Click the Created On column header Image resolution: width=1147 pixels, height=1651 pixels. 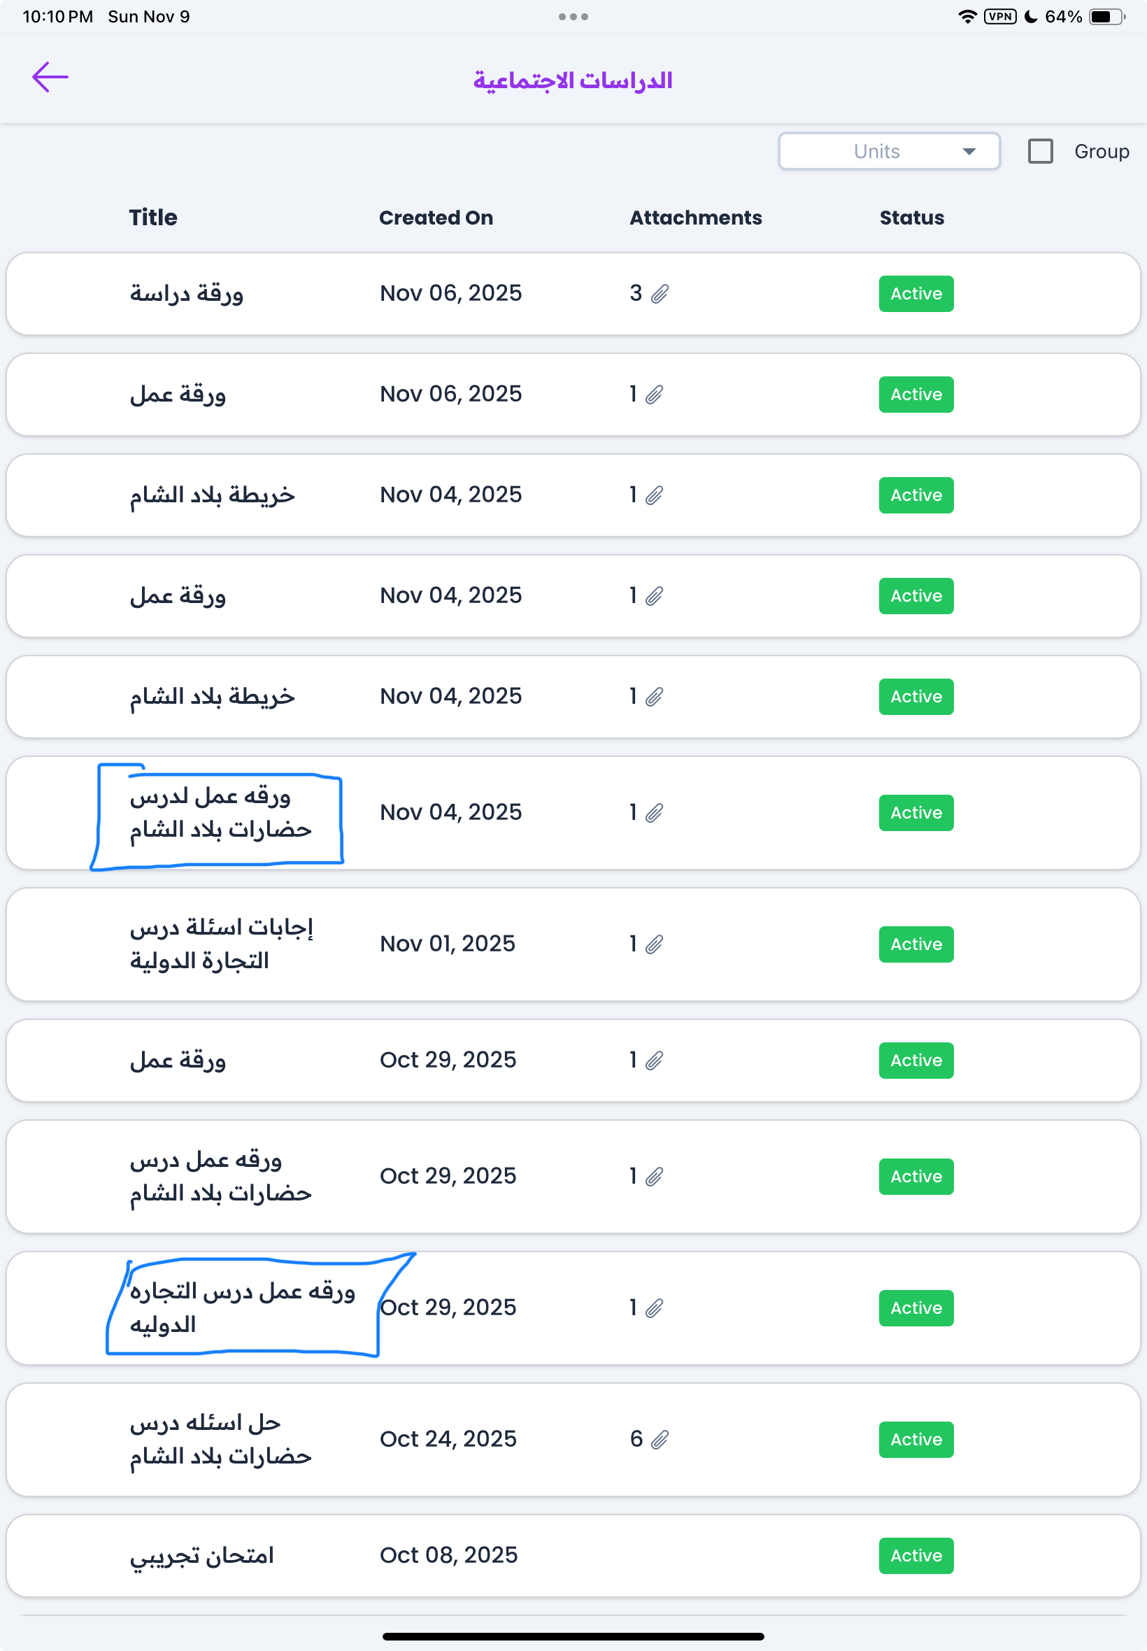click(436, 218)
